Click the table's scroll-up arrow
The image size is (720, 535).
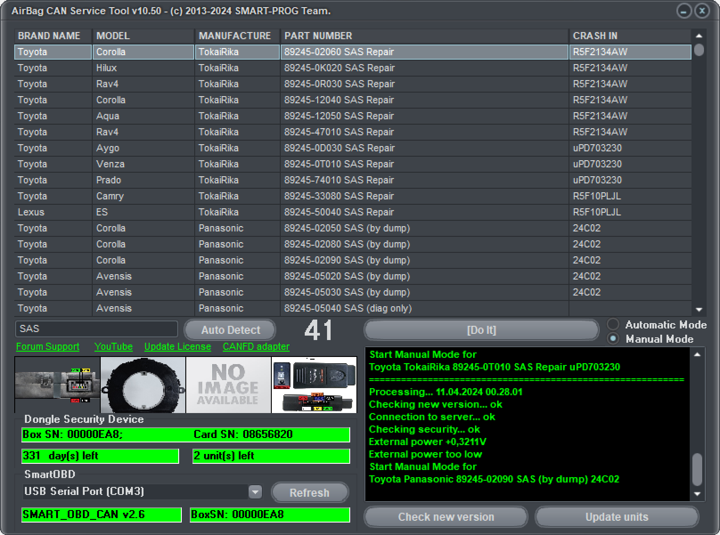(699, 36)
